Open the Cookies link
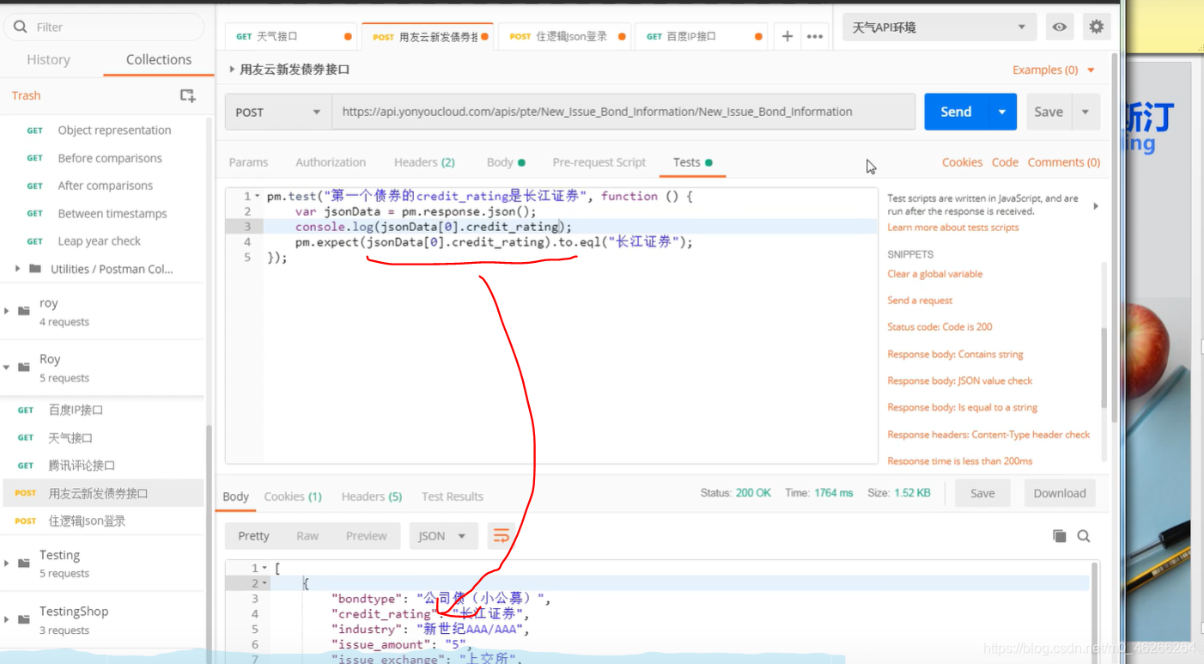Viewport: 1204px width, 664px height. tap(962, 162)
